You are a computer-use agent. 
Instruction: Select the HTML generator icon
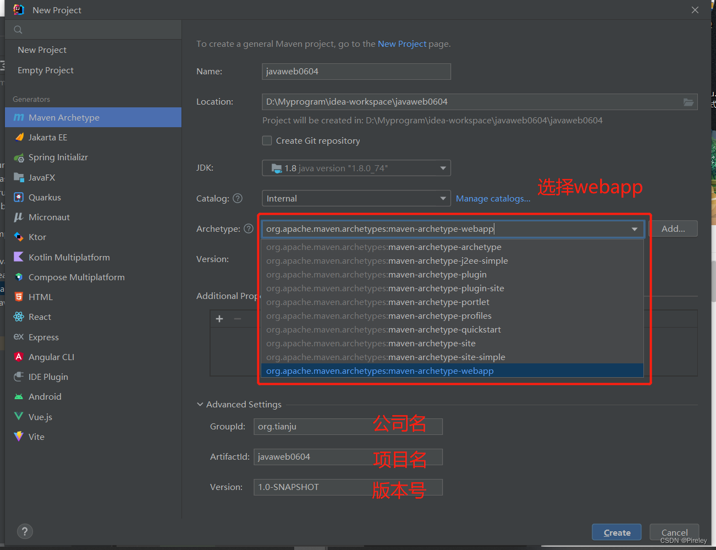coord(19,297)
